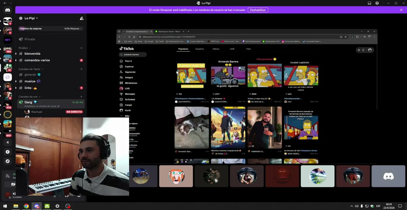Viewport: 407px width, 210px height.
Task: Open server with 413 notifications badge
Action: 8,105
